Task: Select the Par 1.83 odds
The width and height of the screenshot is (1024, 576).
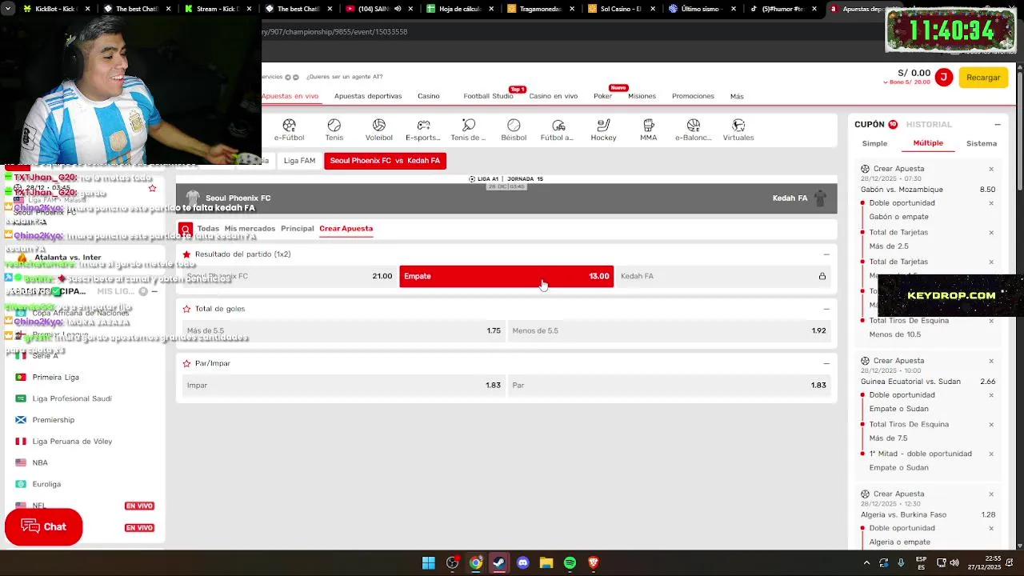Action: pos(670,385)
